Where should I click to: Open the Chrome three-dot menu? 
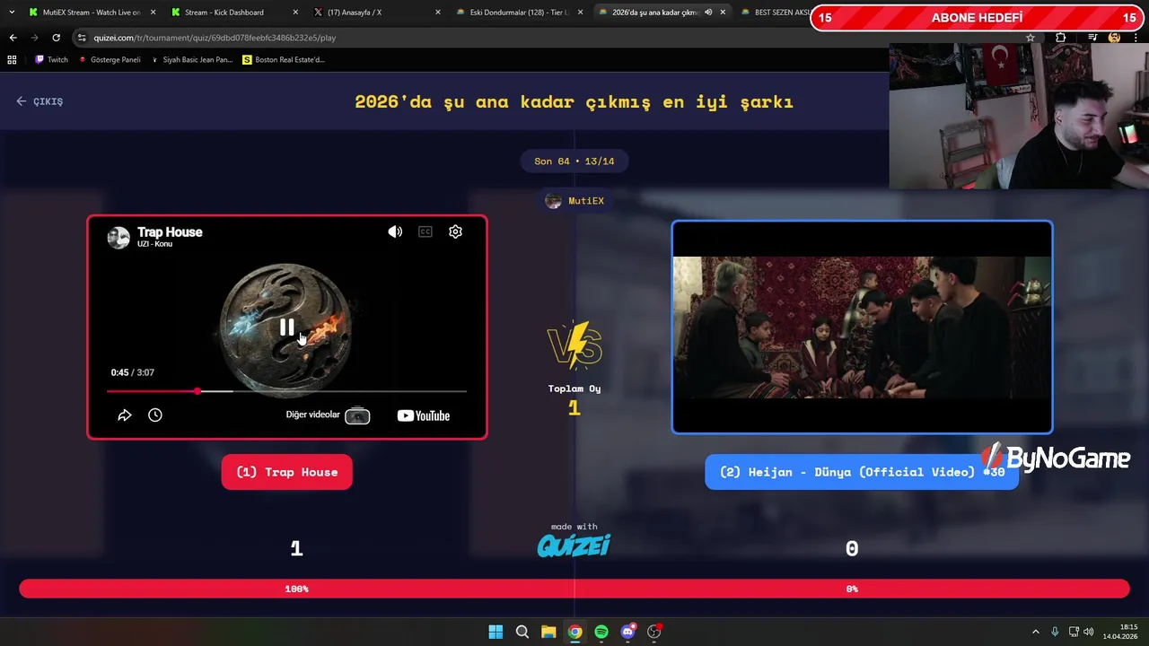1136,38
